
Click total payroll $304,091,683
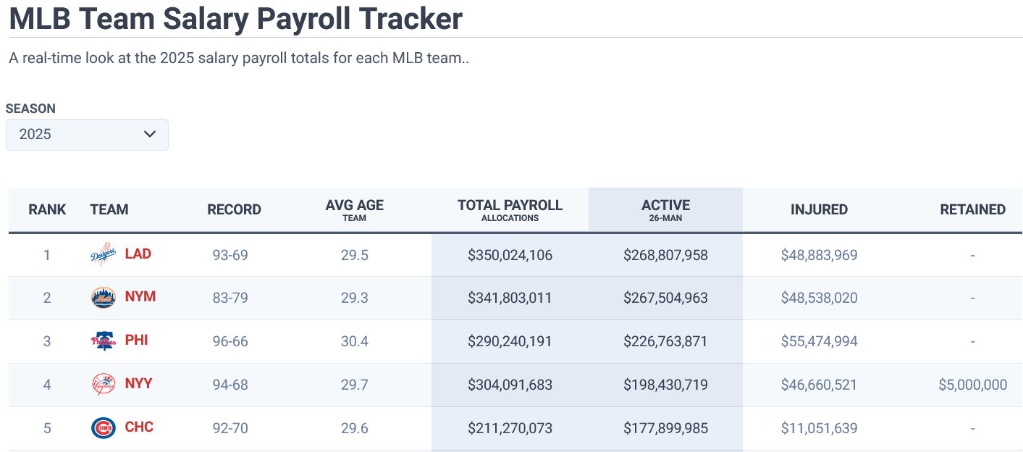point(510,385)
